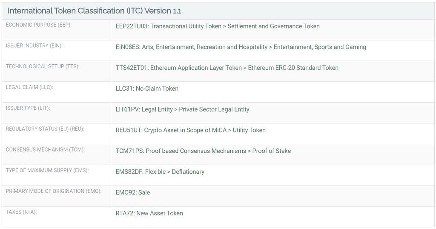Click the LIT61PV Private Sector Legal Entity value
The width and height of the screenshot is (436, 229).
pyautogui.click(x=182, y=109)
